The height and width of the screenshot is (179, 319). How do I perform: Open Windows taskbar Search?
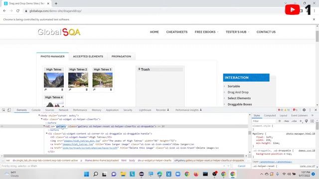click(96, 174)
